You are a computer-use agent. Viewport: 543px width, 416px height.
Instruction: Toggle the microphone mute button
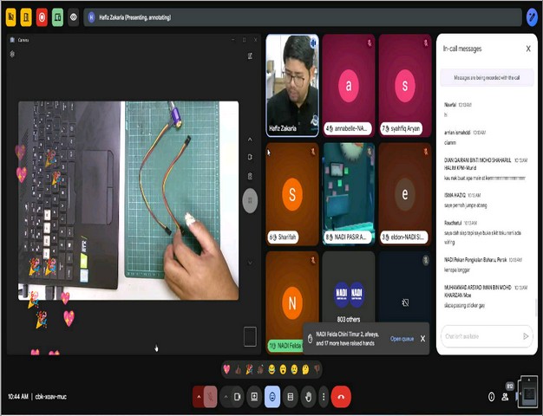point(211,396)
